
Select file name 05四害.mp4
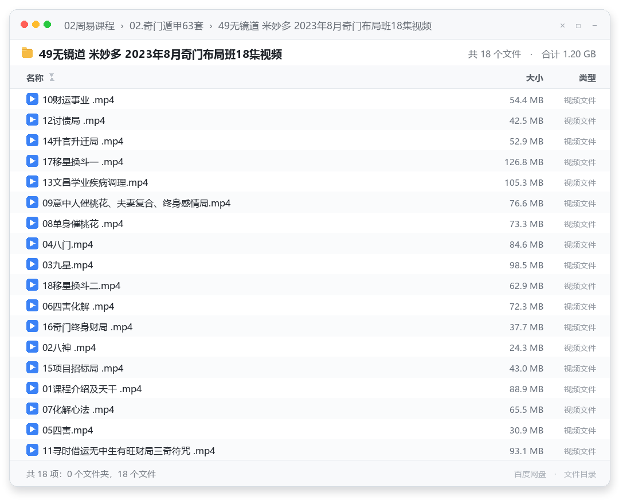(68, 430)
